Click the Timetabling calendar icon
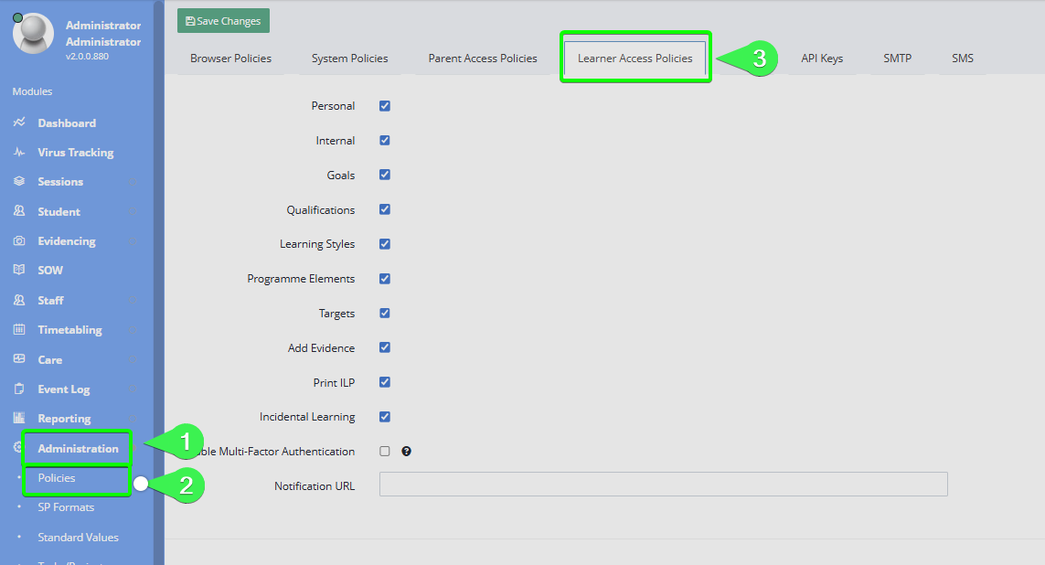Screen dimensions: 1045x565 coord(19,330)
